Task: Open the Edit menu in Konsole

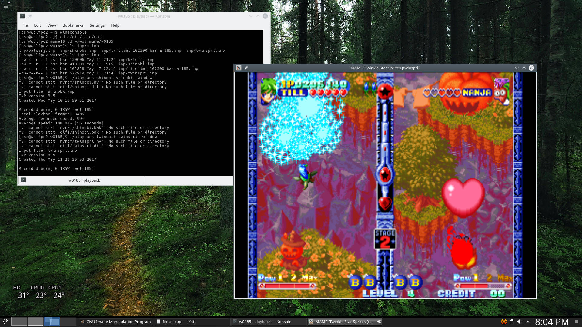Action: click(x=37, y=25)
